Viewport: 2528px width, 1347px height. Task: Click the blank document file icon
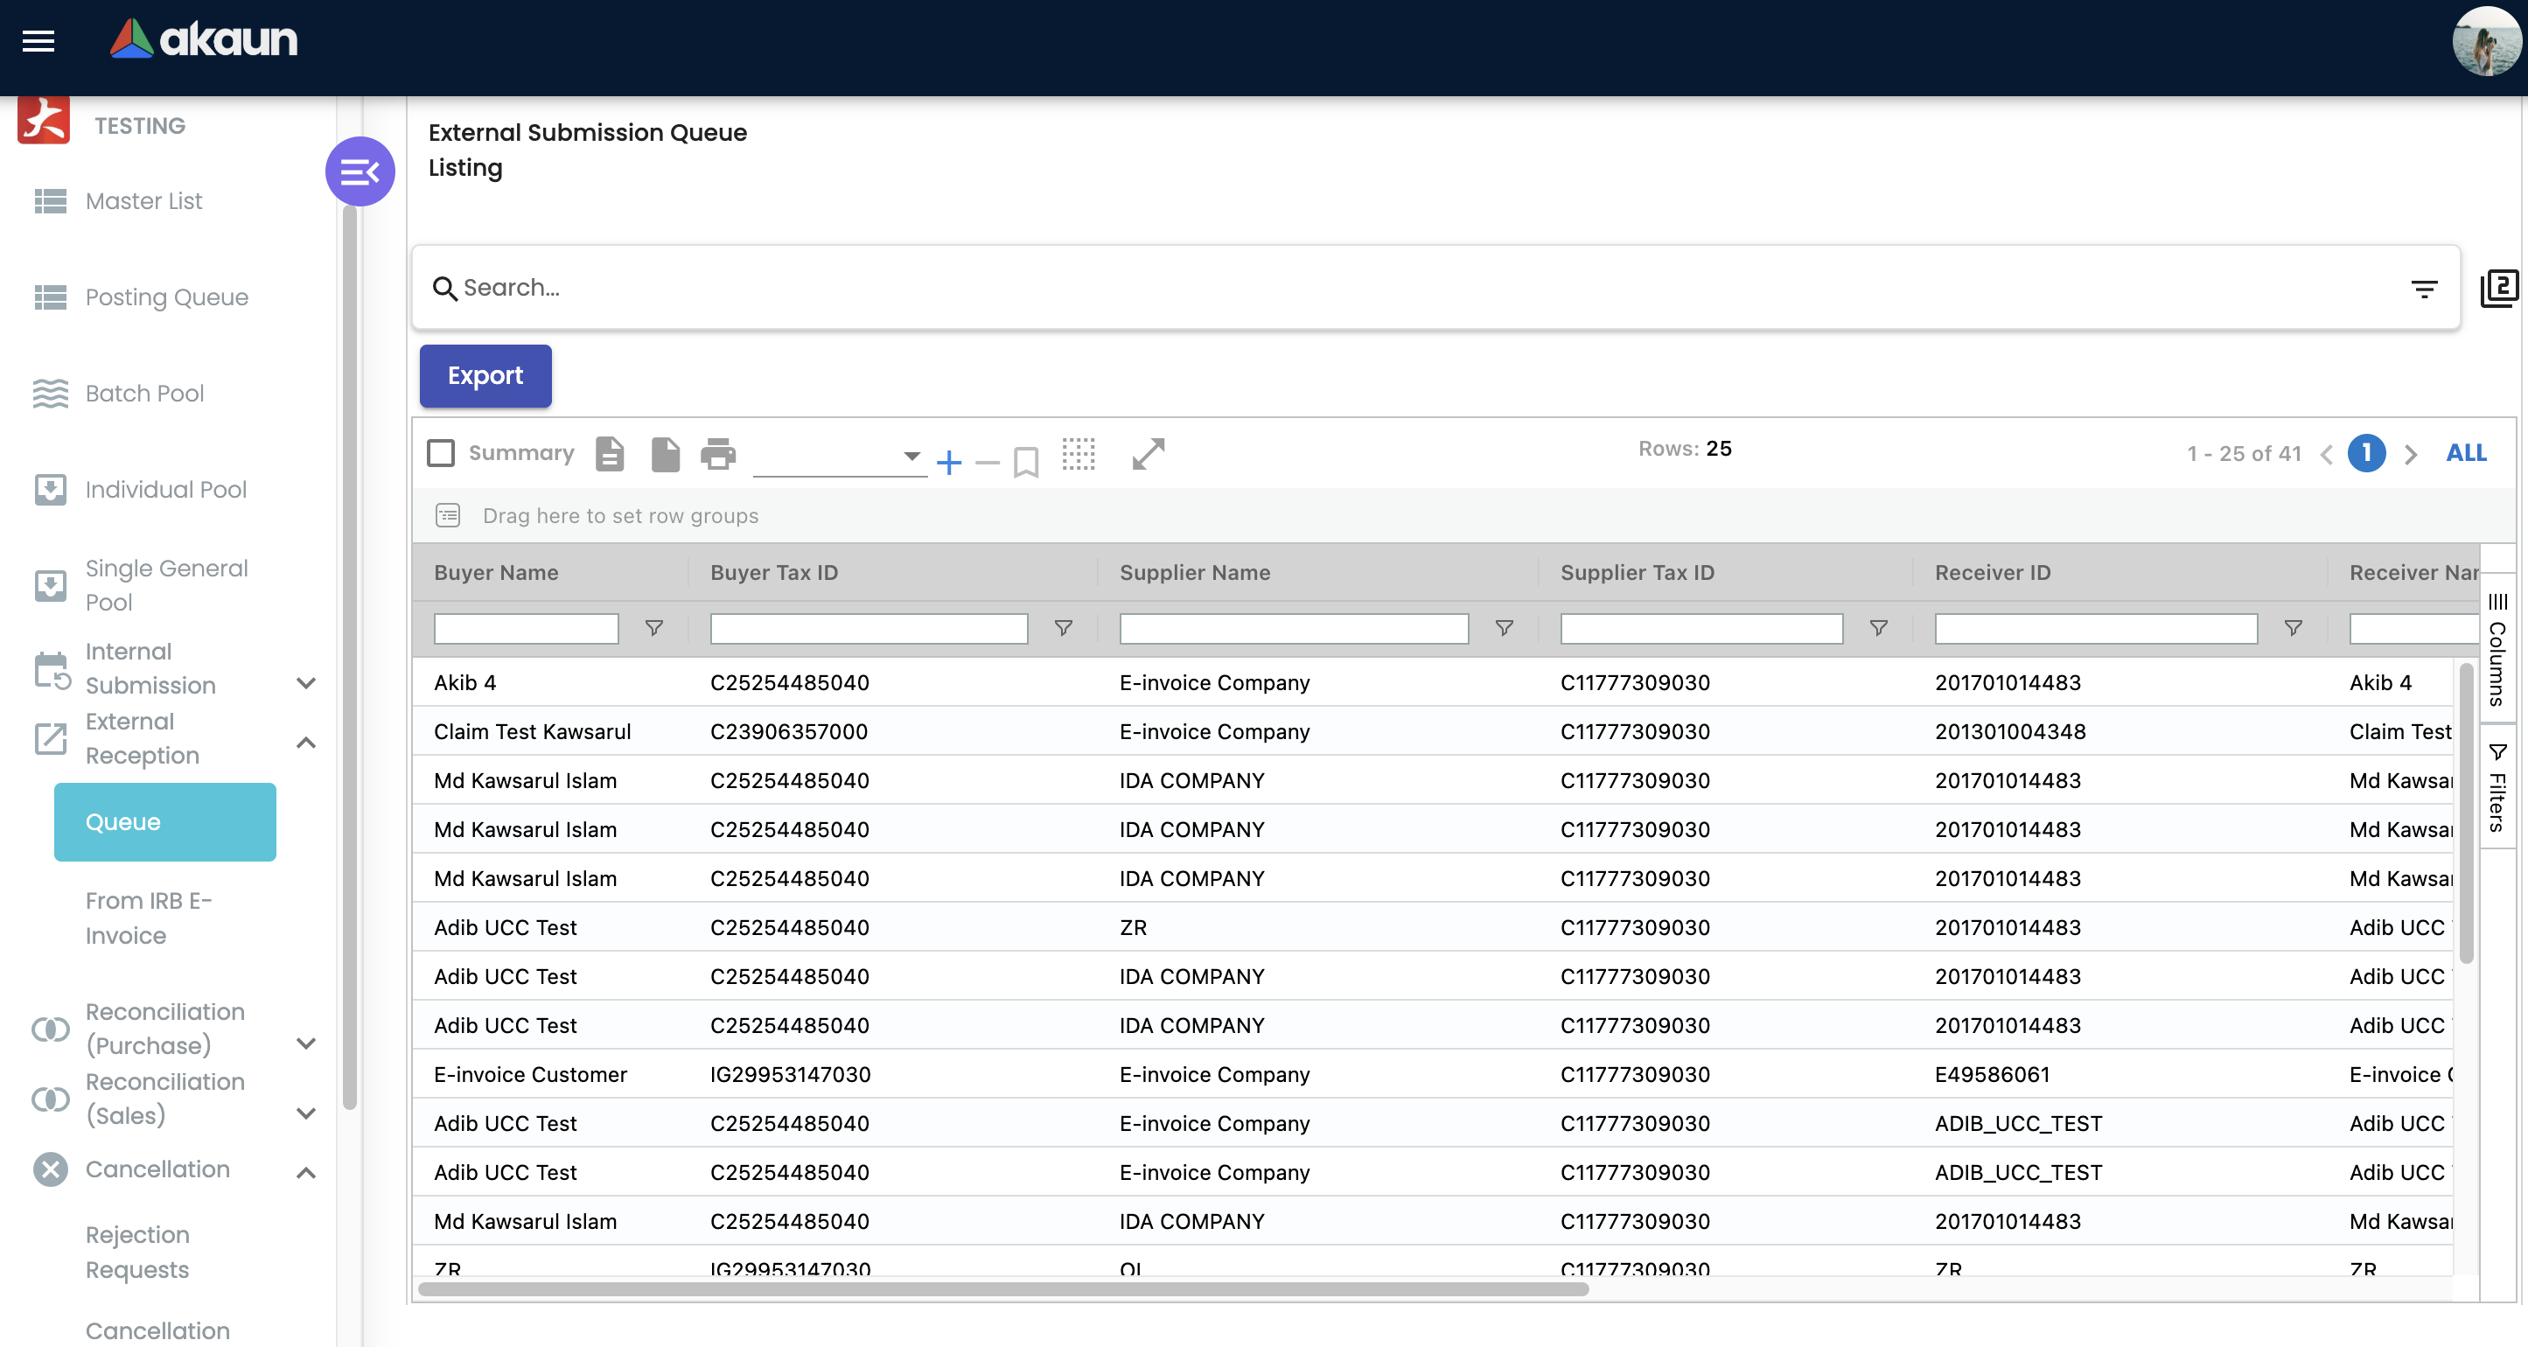(666, 454)
